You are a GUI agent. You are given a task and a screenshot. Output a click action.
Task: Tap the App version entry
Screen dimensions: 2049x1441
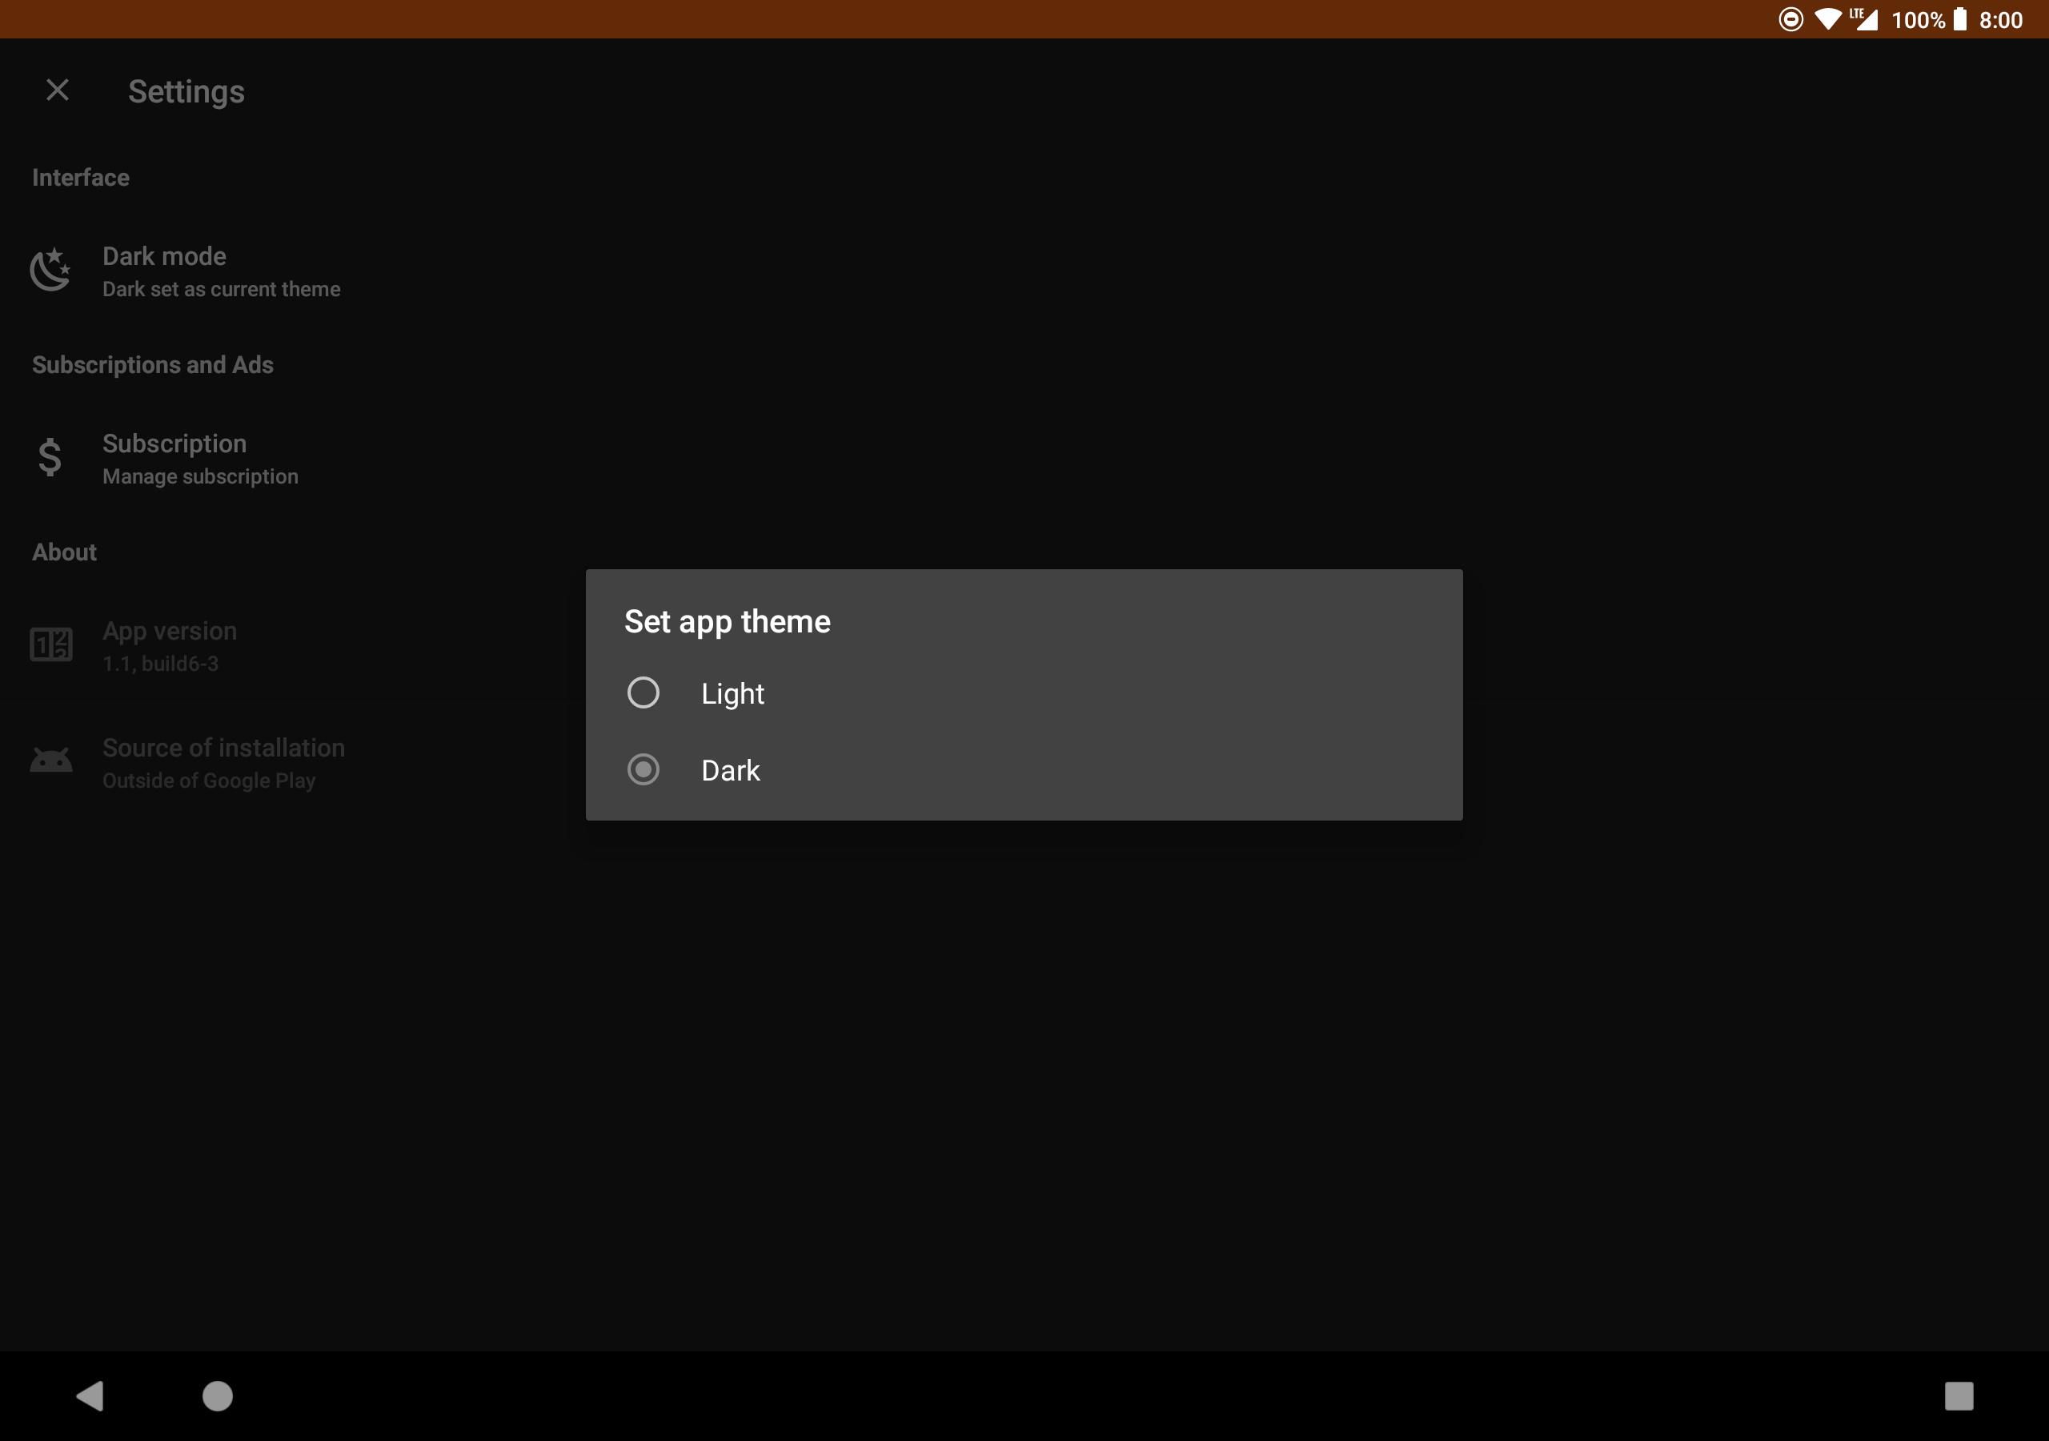click(170, 645)
